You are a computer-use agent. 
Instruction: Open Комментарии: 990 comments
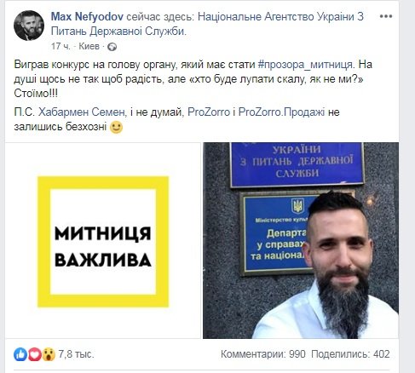pos(263,354)
